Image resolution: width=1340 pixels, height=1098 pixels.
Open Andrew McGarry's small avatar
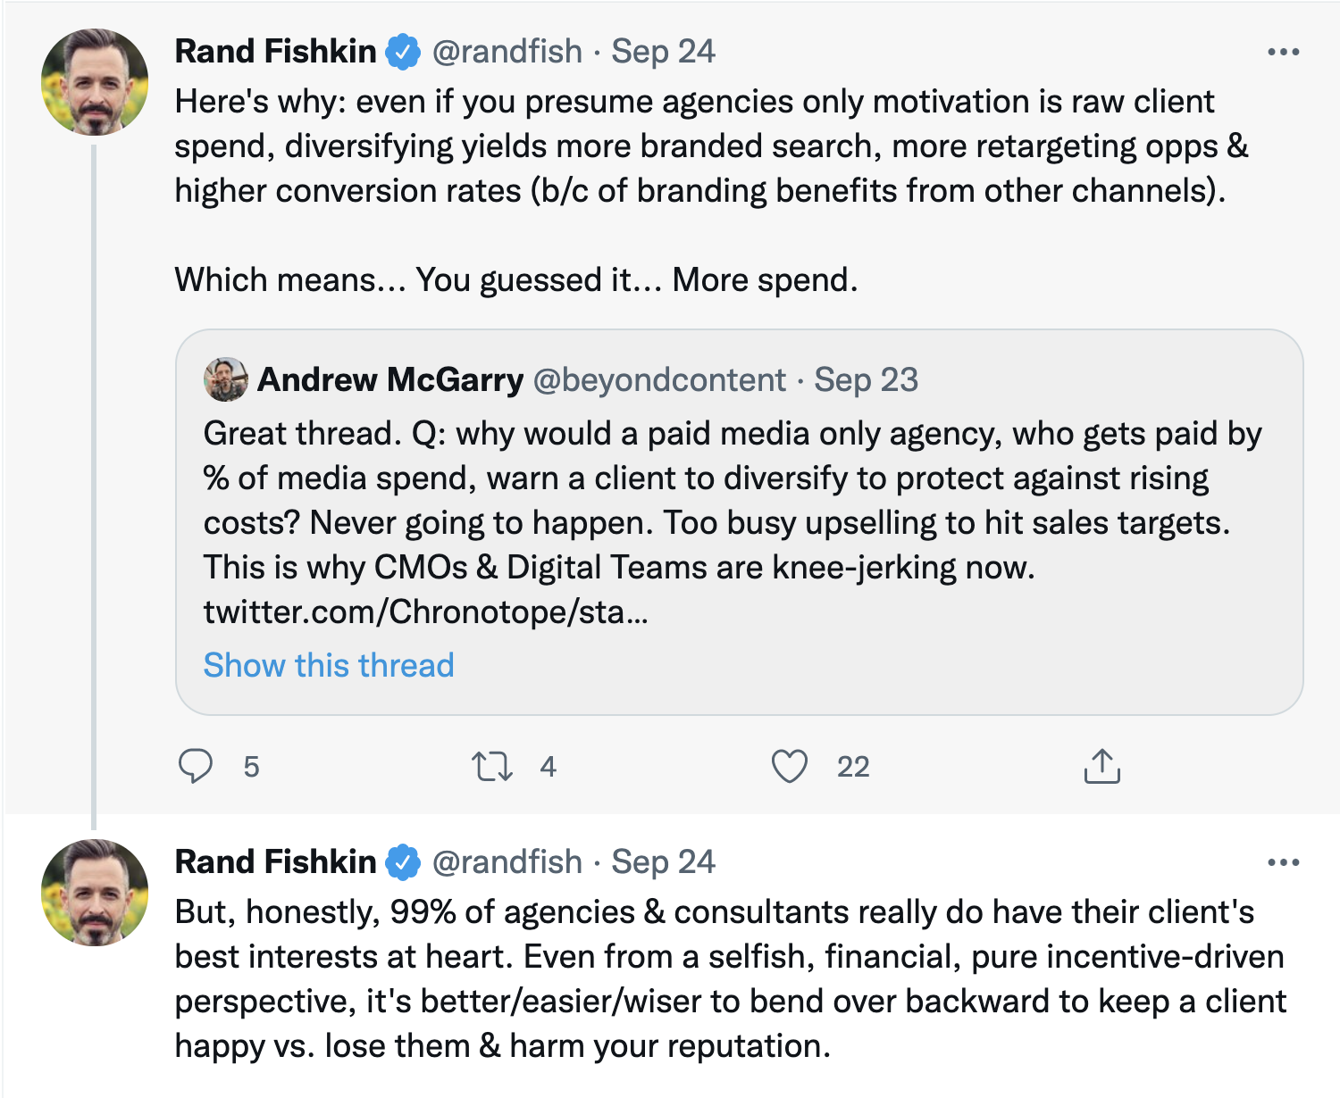[x=226, y=379]
